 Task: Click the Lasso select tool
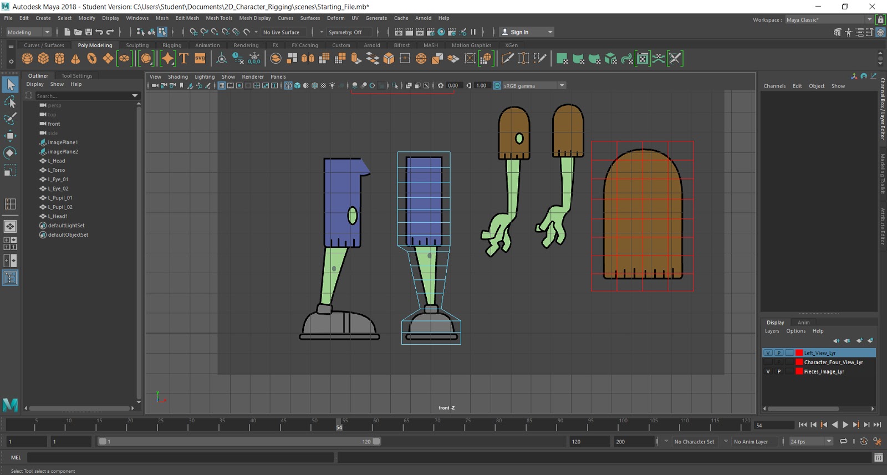pyautogui.click(x=10, y=102)
